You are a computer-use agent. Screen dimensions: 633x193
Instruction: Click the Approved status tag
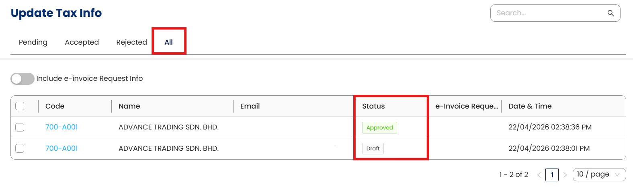(379, 127)
